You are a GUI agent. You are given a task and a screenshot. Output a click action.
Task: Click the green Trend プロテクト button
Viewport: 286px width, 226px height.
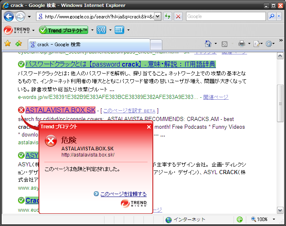click(x=64, y=30)
